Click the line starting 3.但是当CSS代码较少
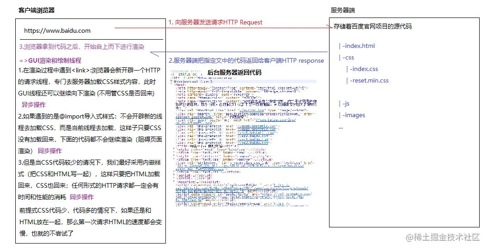 pos(90,162)
